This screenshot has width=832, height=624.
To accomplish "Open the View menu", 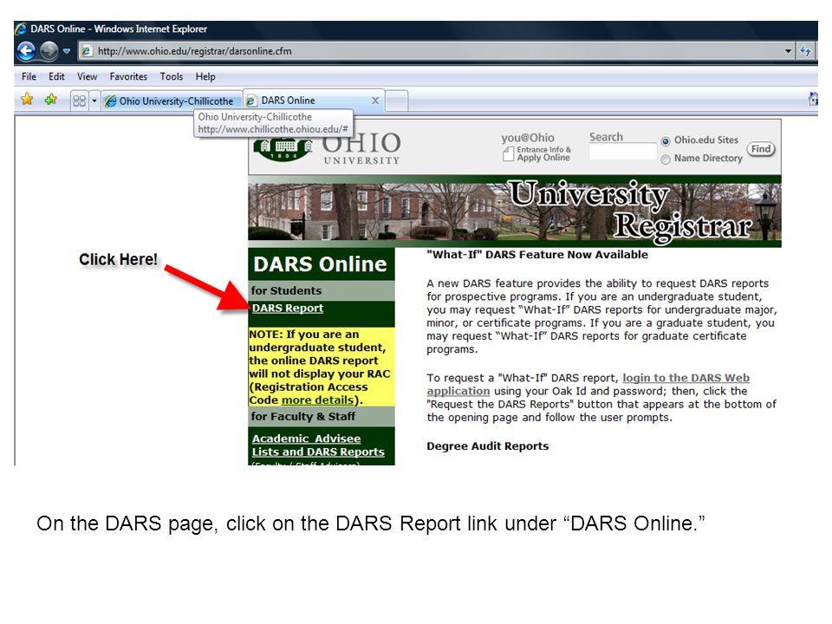I will (87, 76).
